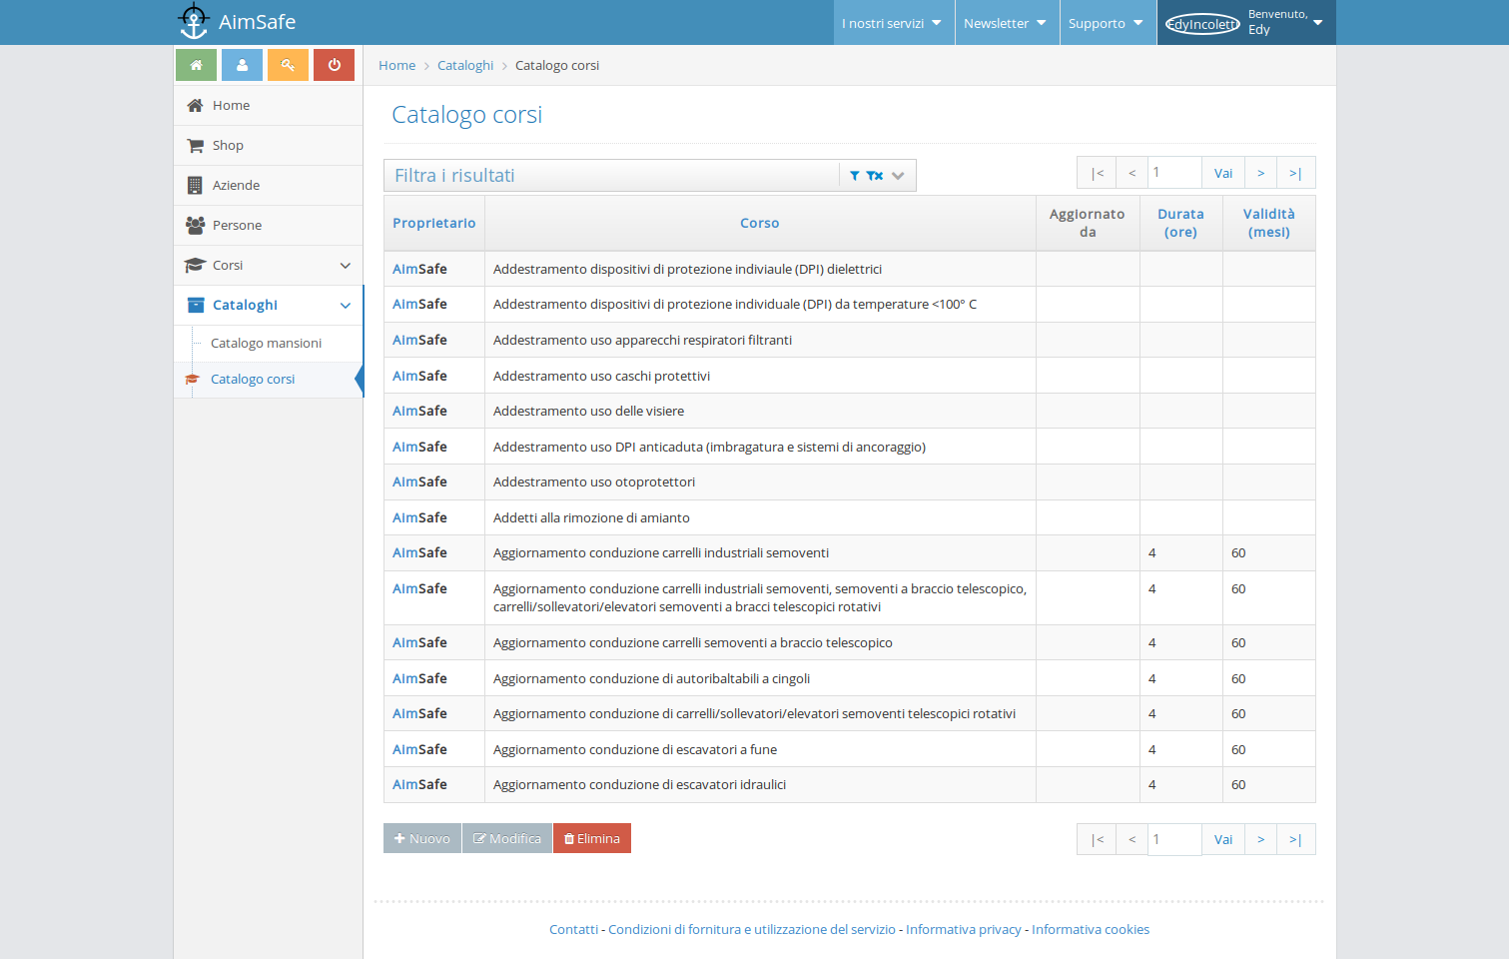Open Persone from the sidebar
Image resolution: width=1509 pixels, height=959 pixels.
[268, 226]
